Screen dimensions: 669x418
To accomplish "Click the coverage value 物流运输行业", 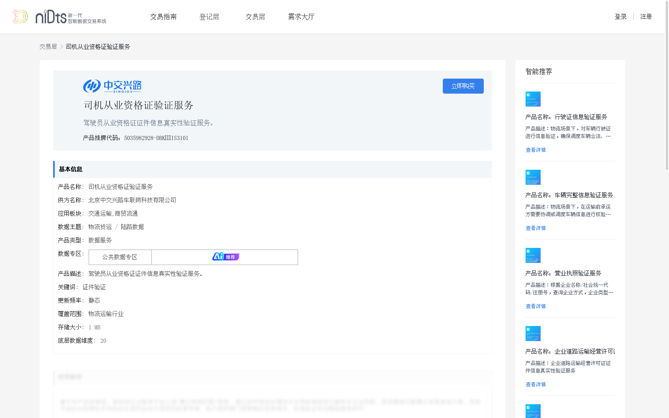I will [106, 314].
